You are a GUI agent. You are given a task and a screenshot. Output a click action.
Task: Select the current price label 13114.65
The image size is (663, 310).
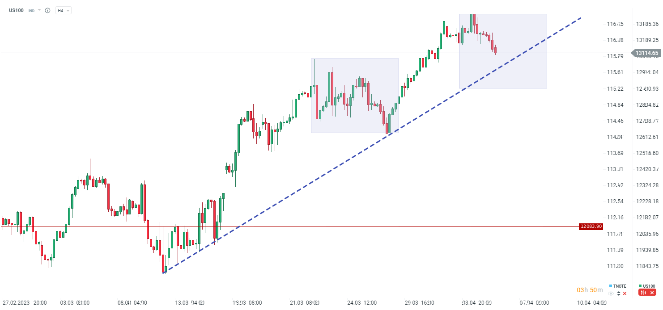click(x=647, y=53)
